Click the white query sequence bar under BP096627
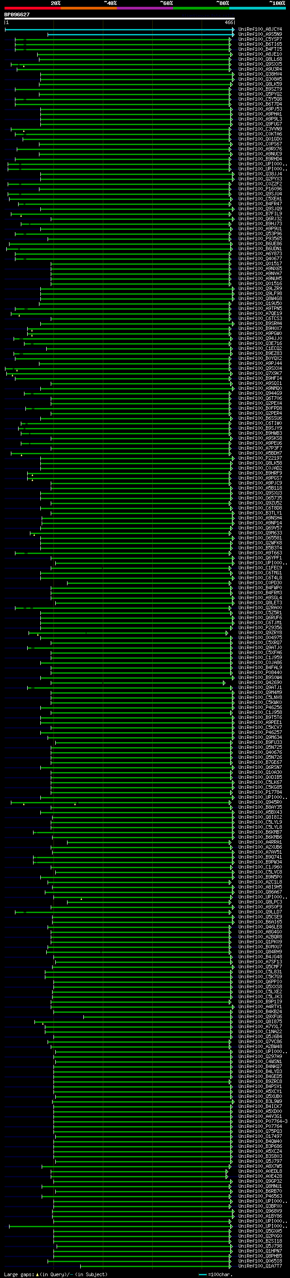 click(120, 19)
